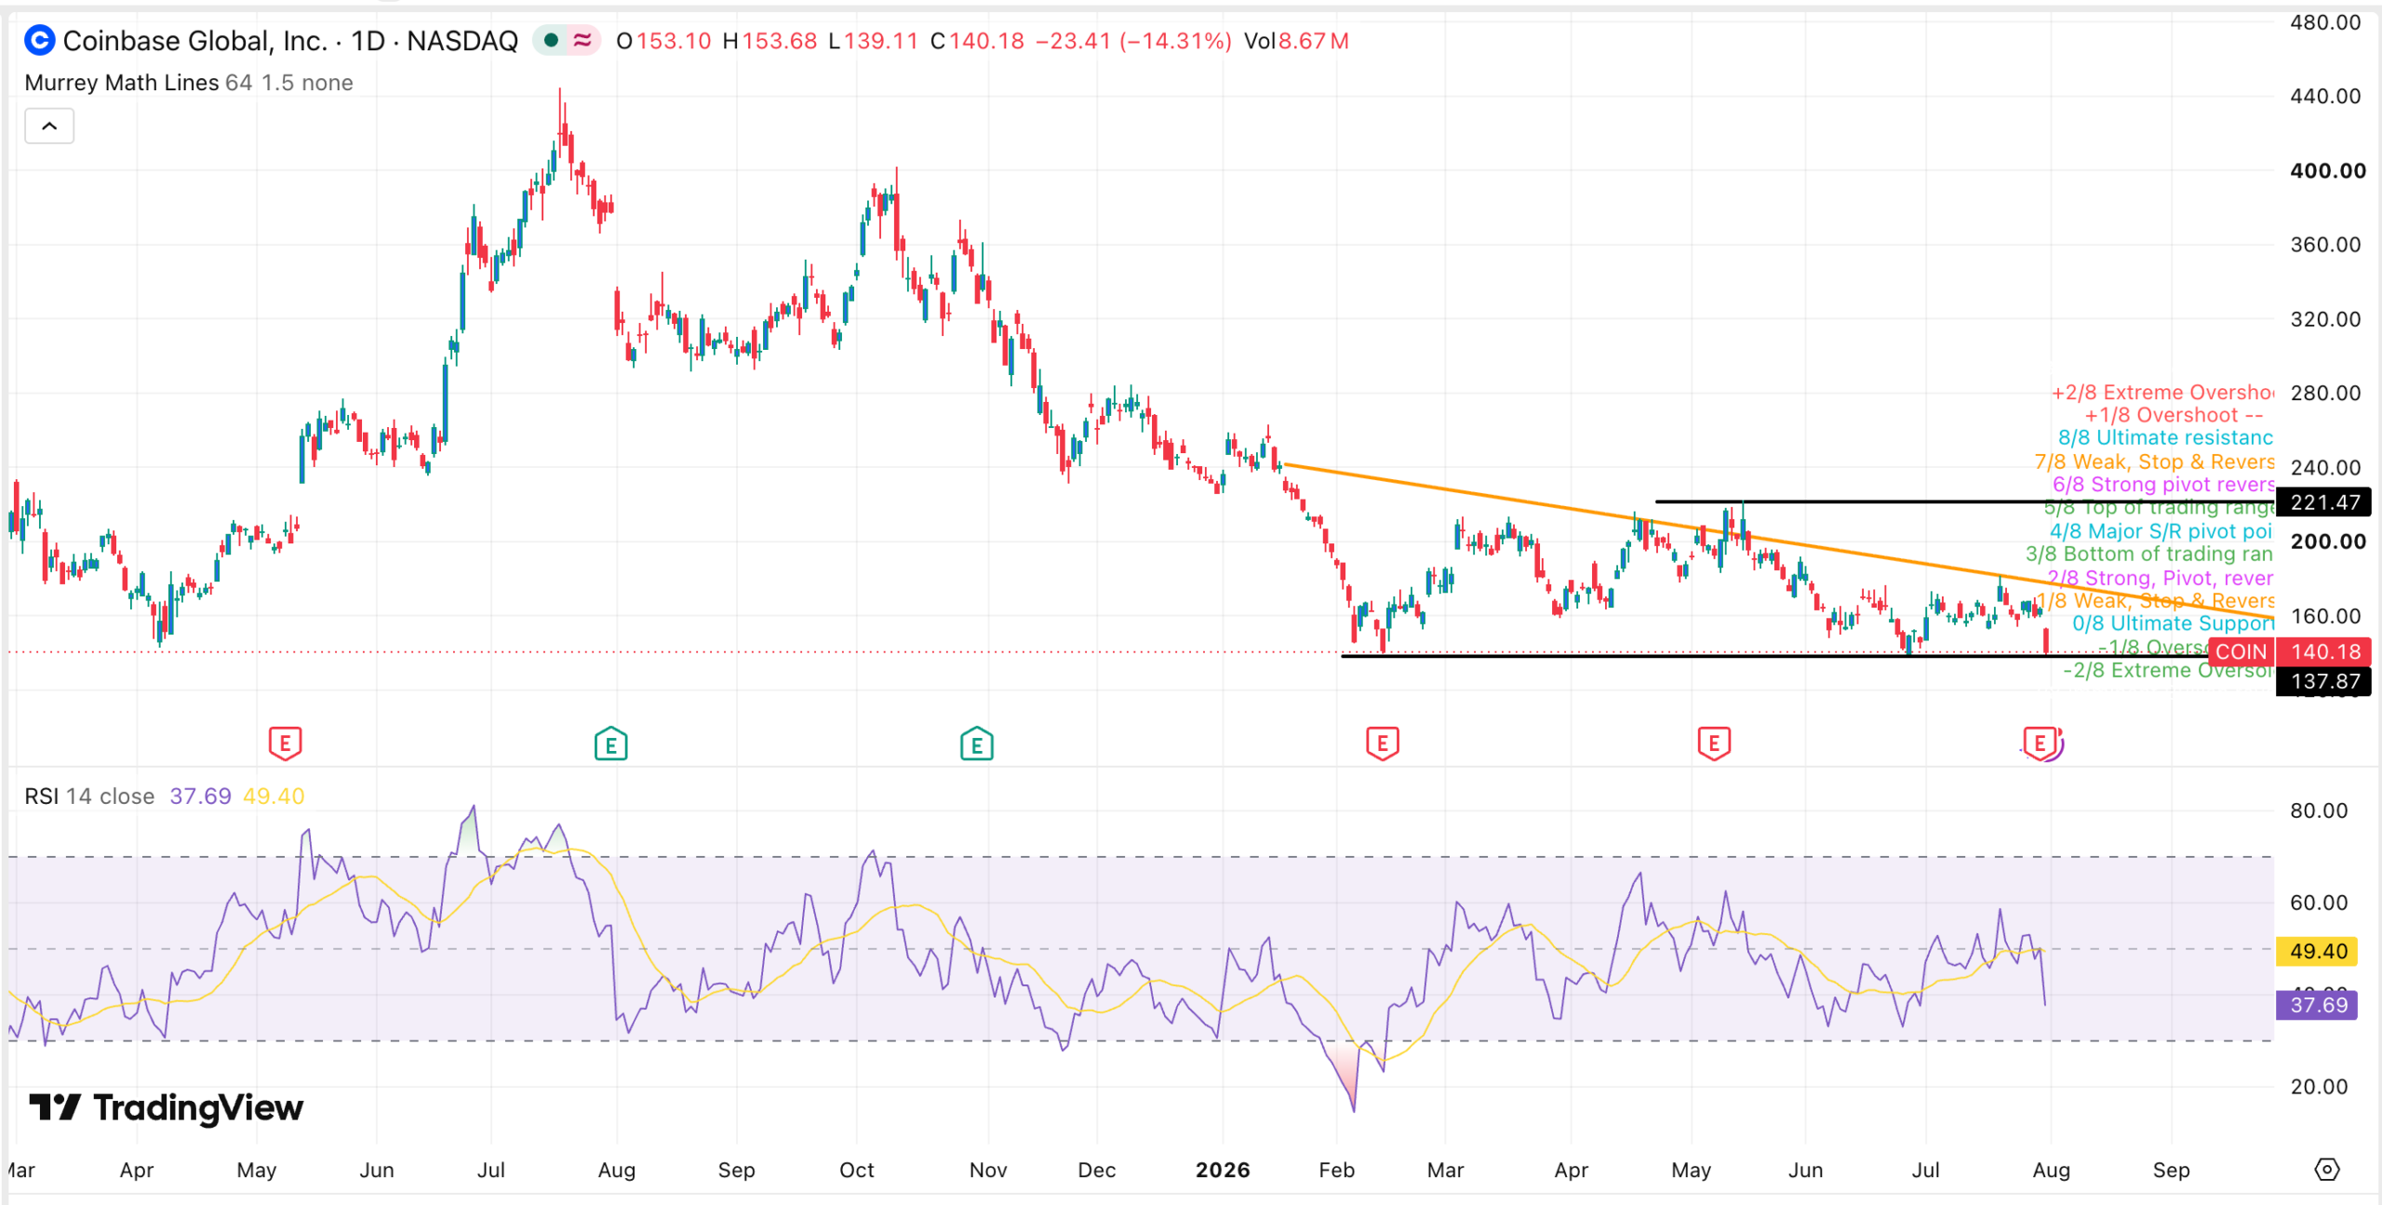
Task: Click the Coinbase Global, Inc. symbol title
Action: (x=195, y=40)
